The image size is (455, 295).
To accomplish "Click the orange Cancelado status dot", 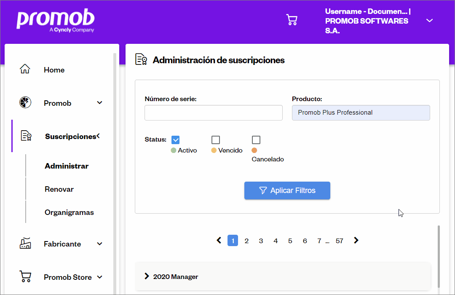I will pyautogui.click(x=254, y=150).
